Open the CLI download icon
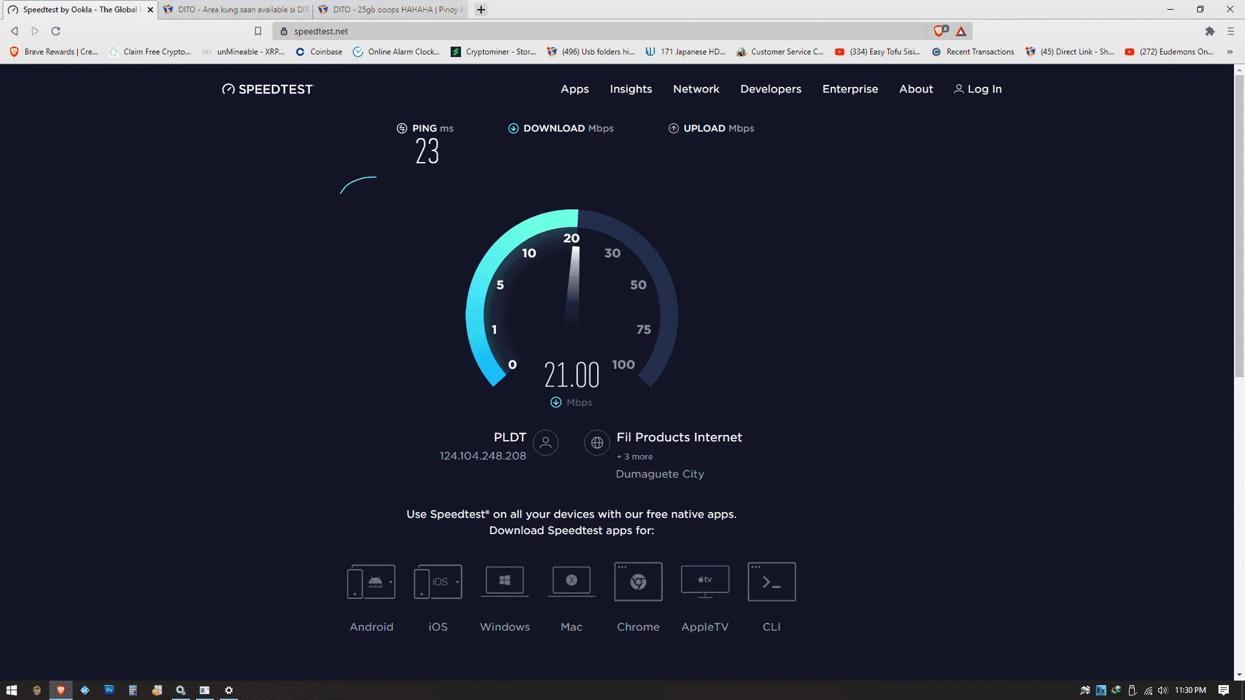 point(772,581)
